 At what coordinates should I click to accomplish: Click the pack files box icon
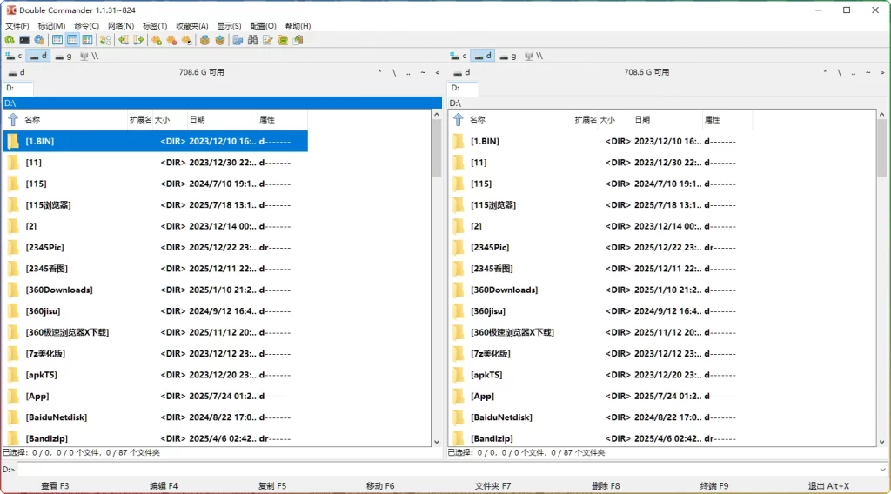pos(204,40)
